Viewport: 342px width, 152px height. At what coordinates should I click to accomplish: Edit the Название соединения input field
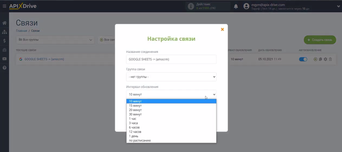pos(171,59)
